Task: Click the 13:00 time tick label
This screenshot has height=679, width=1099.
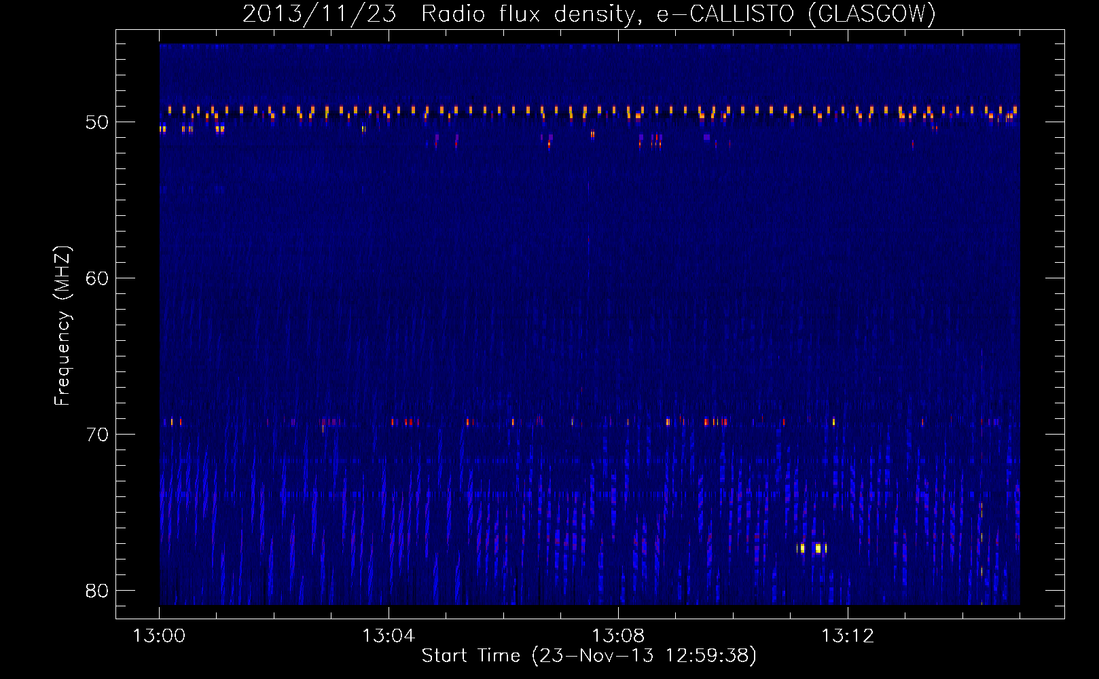Action: pyautogui.click(x=159, y=636)
